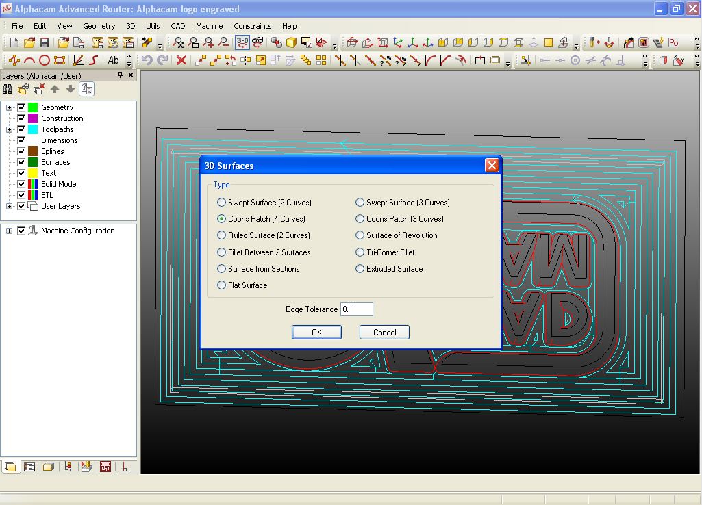Click the Undo arrow icon

pyautogui.click(x=147, y=60)
